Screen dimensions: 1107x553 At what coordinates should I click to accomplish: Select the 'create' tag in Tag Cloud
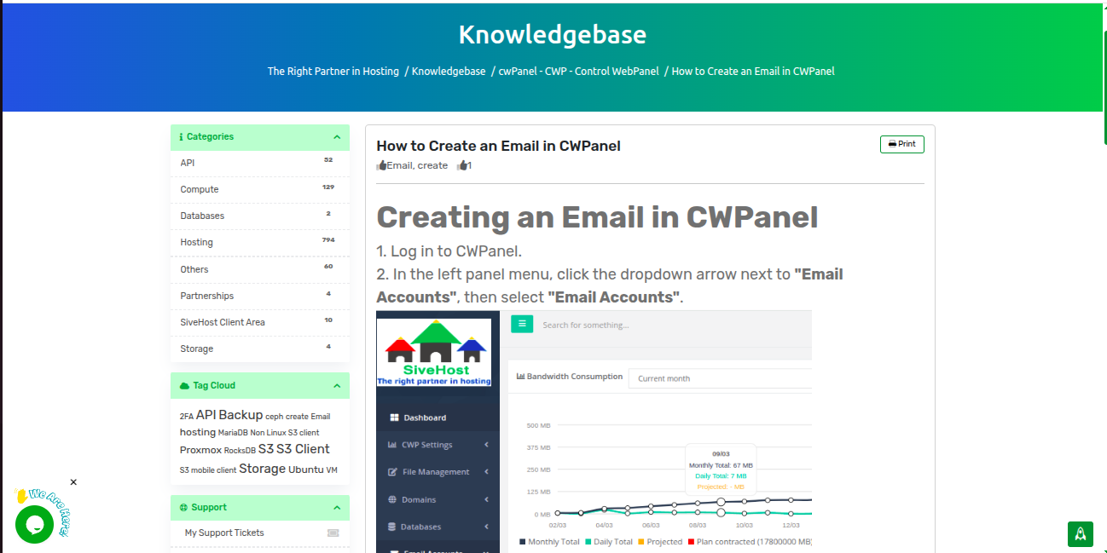[297, 417]
